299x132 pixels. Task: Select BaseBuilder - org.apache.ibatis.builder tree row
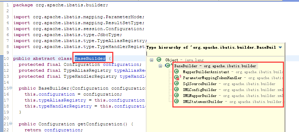(x=215, y=66)
